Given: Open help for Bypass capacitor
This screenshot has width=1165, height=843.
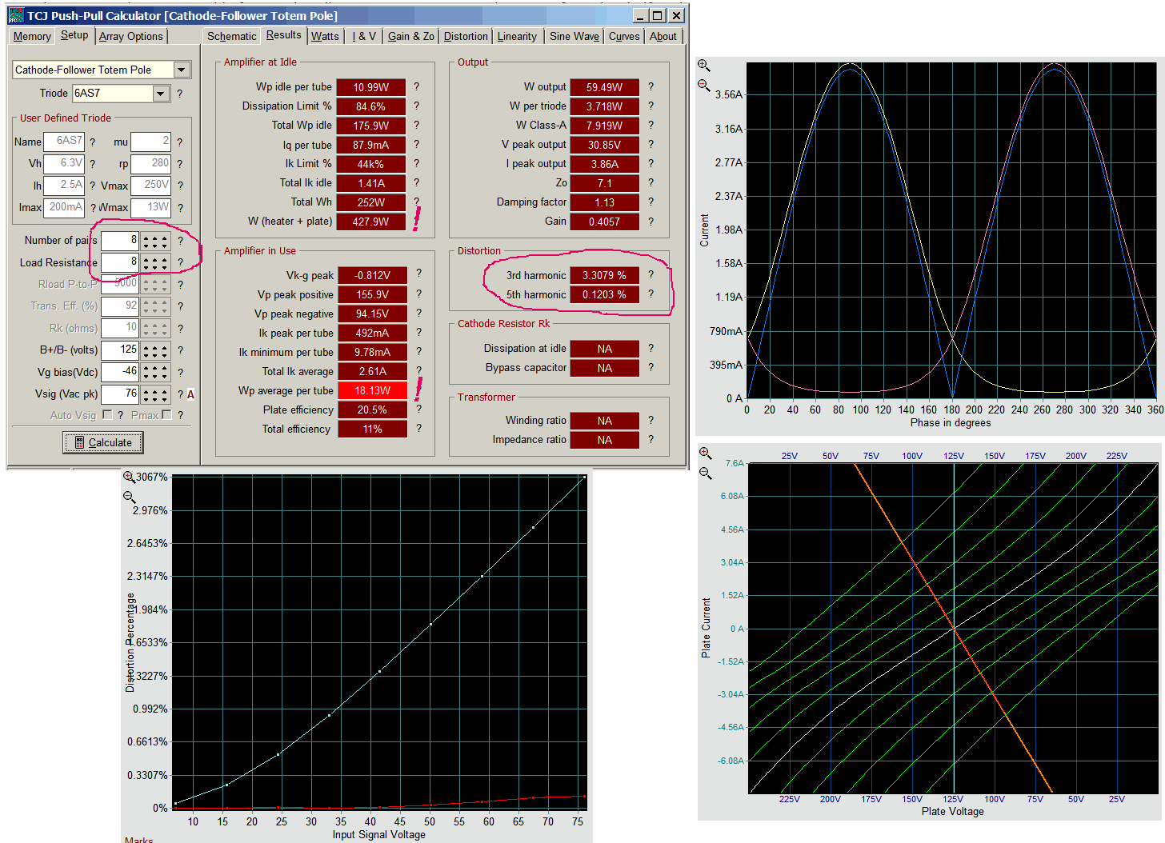Looking at the screenshot, I should [651, 367].
